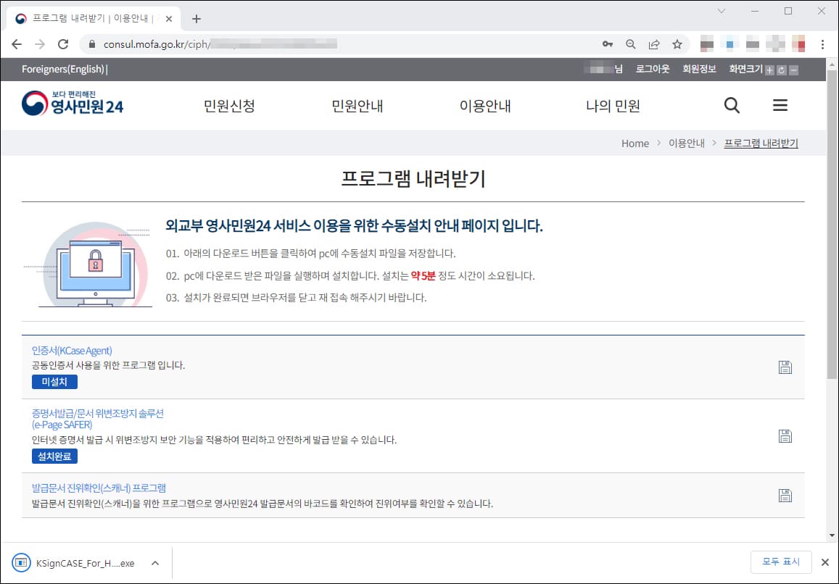Screen dimensions: 839x584
Task: Click the download icon beside 인증서(KCase Agent)
Action: [x=785, y=367]
